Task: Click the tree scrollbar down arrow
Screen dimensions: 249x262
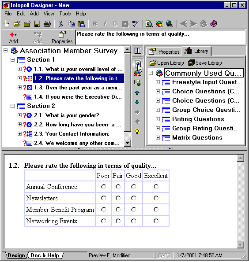Action: pos(127,143)
